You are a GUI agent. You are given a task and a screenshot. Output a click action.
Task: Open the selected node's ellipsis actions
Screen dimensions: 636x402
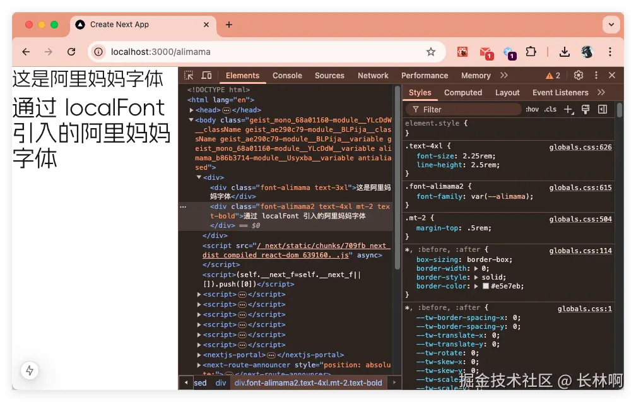[183, 207]
